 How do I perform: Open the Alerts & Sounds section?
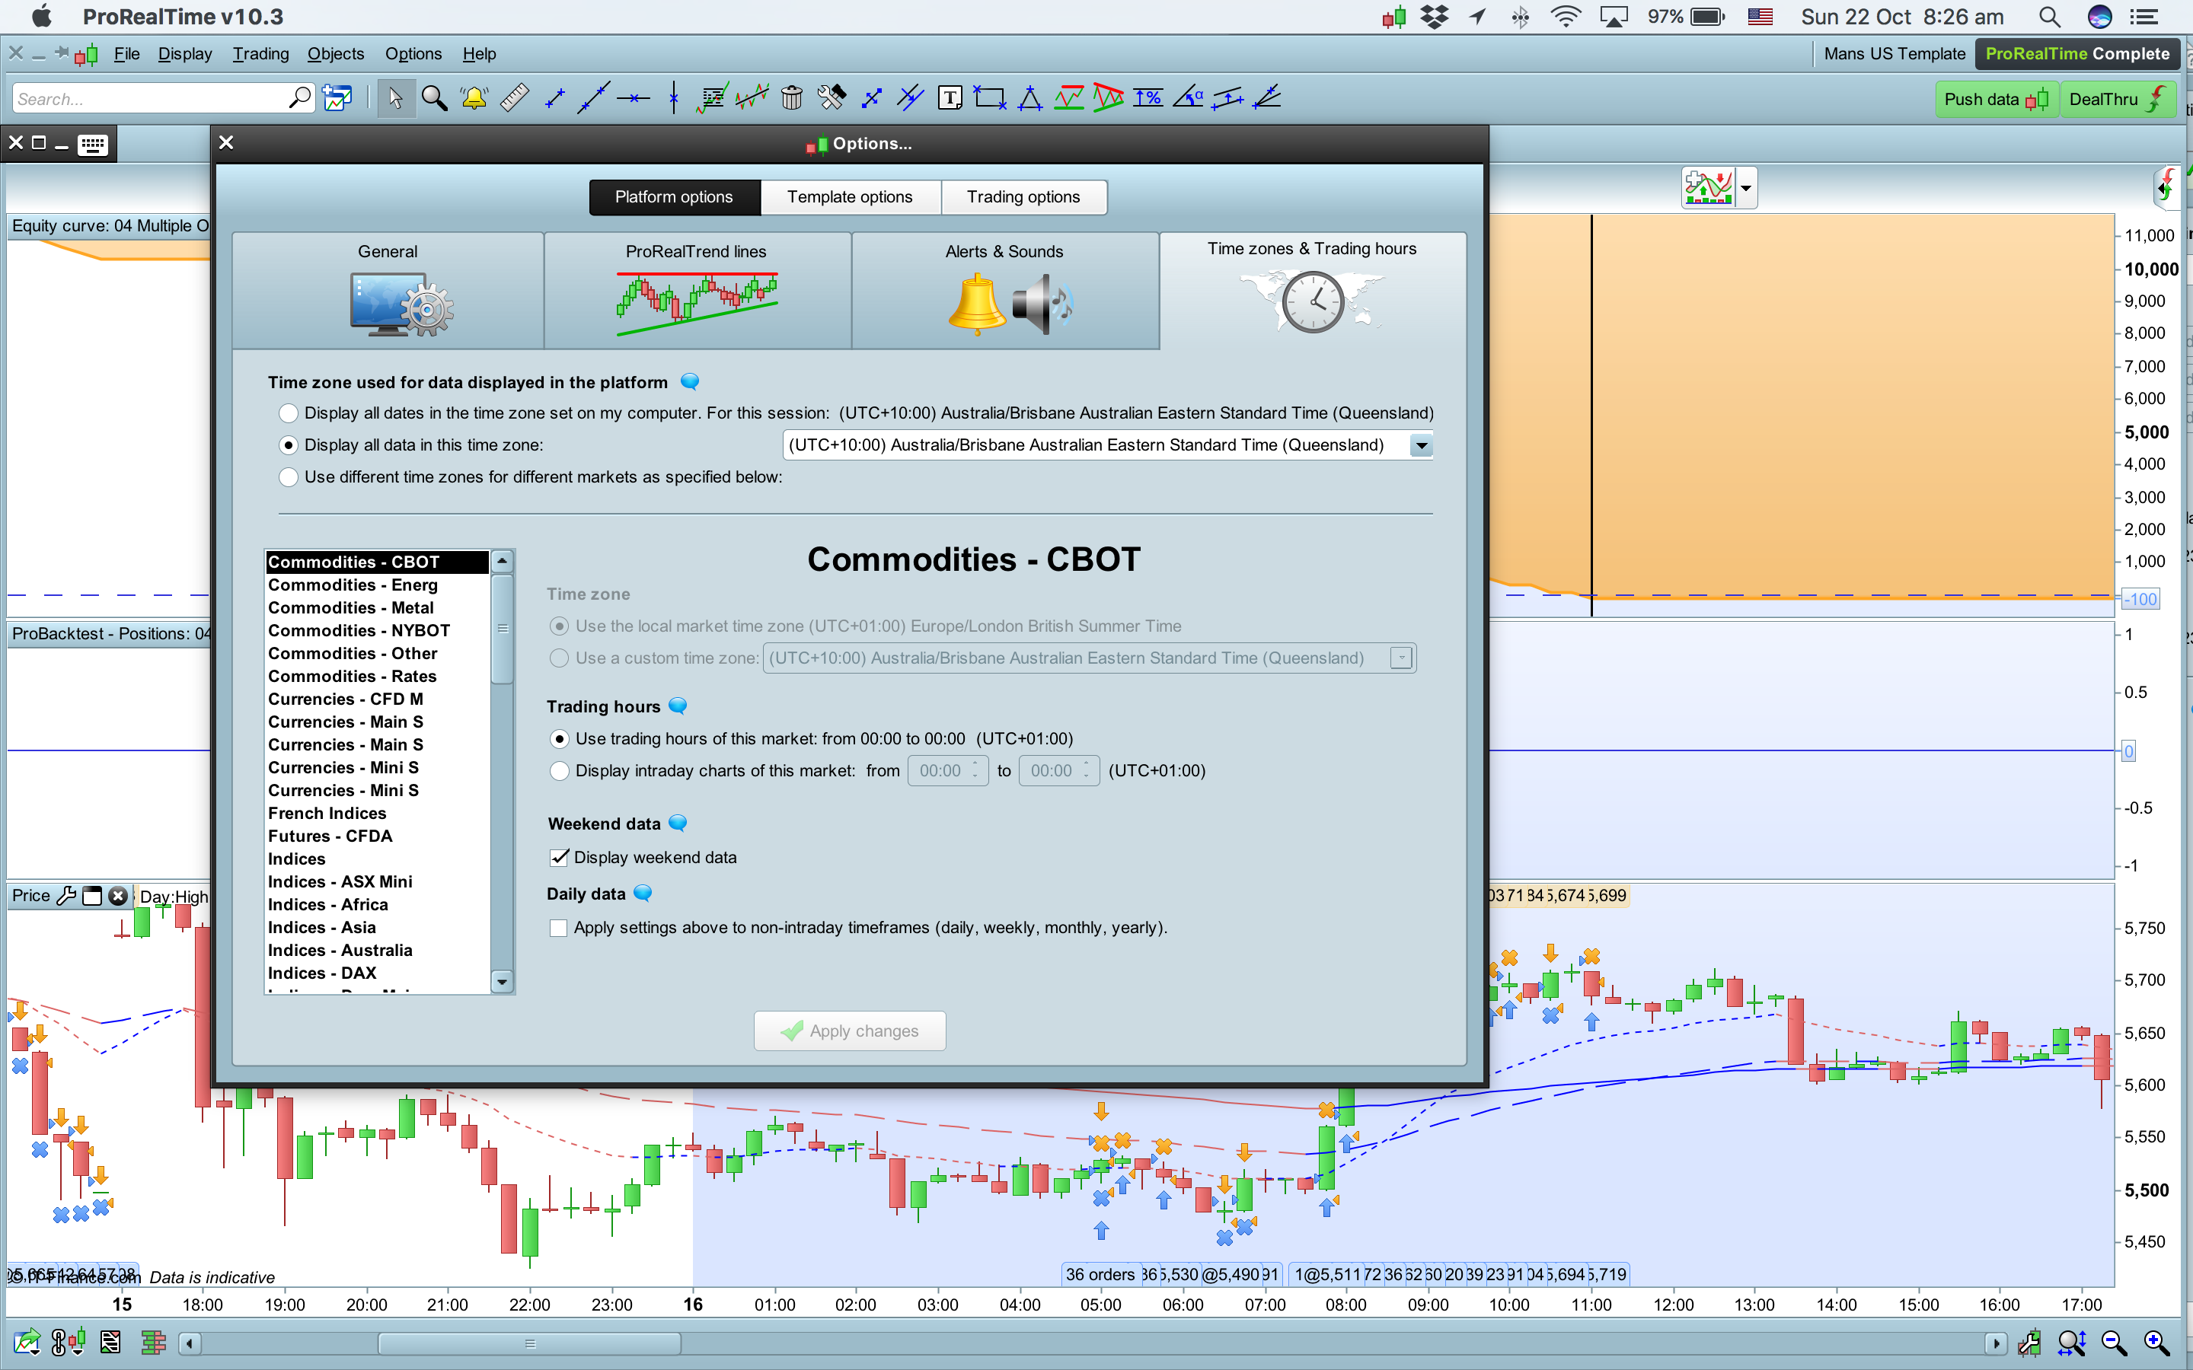click(1004, 290)
